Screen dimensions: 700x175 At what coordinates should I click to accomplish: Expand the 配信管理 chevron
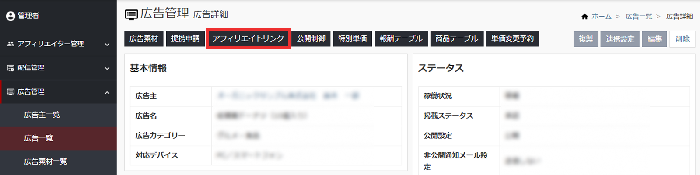click(107, 68)
